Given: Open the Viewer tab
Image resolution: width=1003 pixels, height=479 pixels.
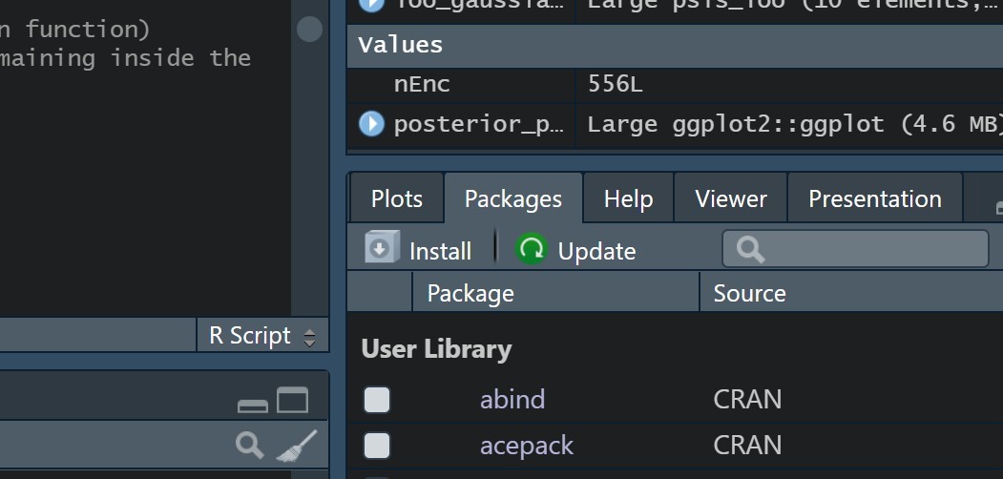Looking at the screenshot, I should point(730,198).
